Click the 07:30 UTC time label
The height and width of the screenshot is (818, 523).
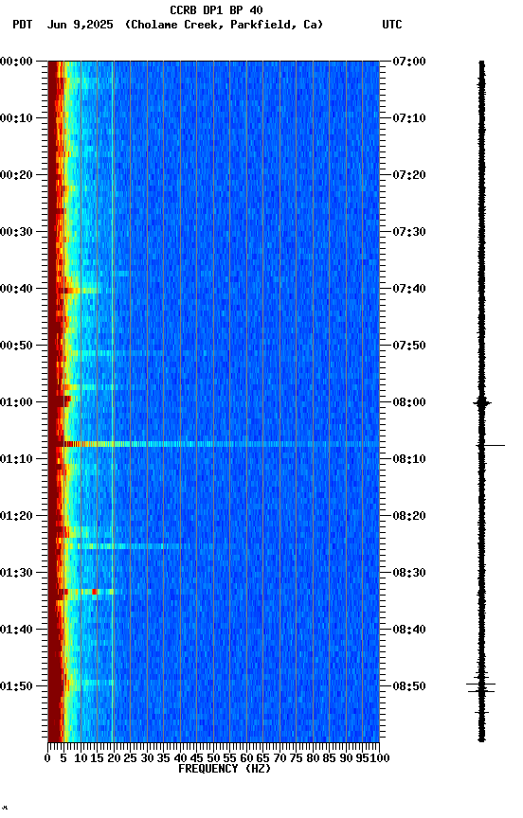pyautogui.click(x=409, y=232)
